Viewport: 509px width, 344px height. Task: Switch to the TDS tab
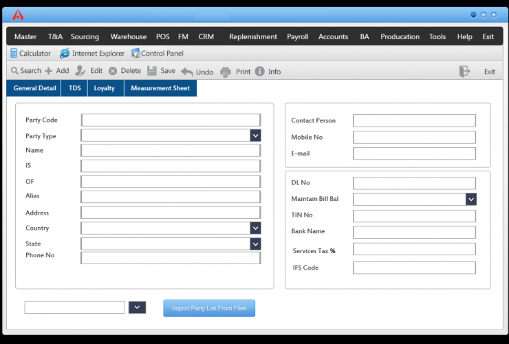(x=74, y=88)
